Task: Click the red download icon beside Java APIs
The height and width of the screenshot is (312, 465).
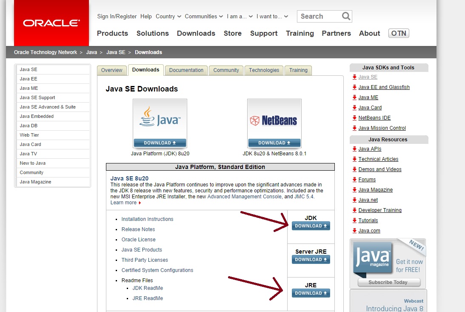Action: [x=354, y=149]
